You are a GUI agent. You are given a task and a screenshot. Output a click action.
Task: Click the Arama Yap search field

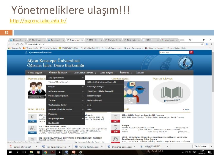point(174,52)
